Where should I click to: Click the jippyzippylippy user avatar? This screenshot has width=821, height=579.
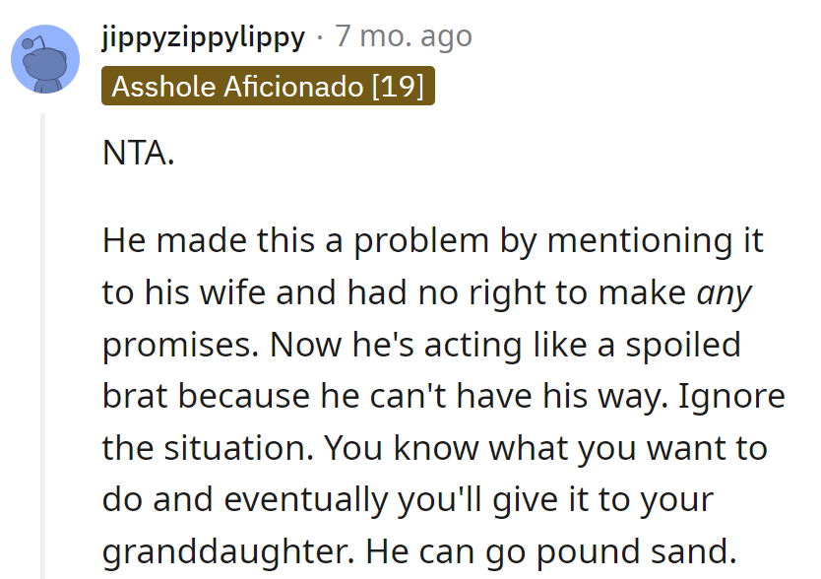(x=45, y=59)
